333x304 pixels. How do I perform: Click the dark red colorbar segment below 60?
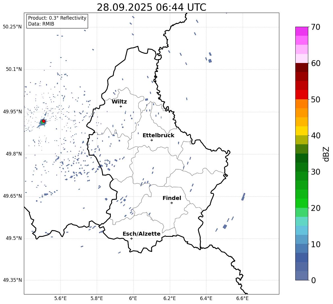(x=301, y=67)
